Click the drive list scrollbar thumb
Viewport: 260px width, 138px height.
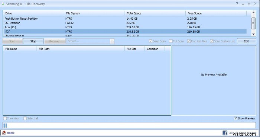tap(253, 23)
